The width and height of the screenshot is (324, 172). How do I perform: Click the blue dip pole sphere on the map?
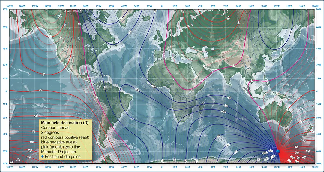click(x=278, y=152)
